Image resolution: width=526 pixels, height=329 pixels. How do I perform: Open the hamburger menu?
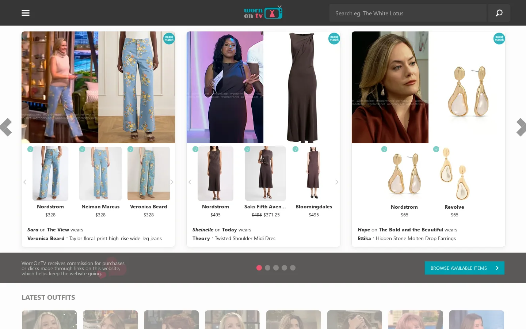click(26, 13)
